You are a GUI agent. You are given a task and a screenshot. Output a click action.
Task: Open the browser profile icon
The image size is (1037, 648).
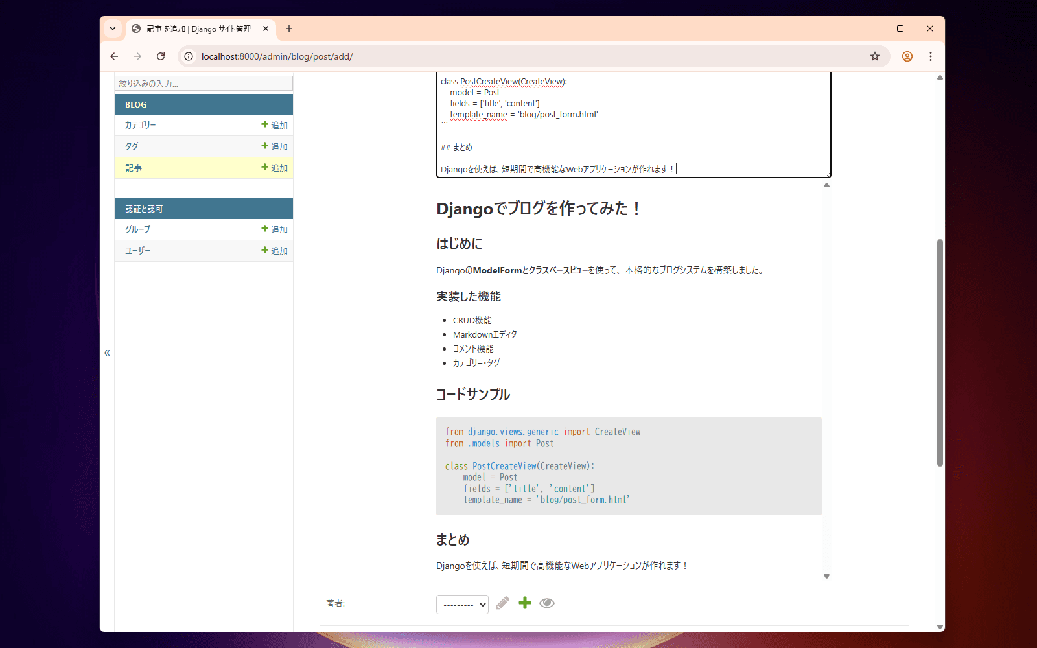point(907,56)
